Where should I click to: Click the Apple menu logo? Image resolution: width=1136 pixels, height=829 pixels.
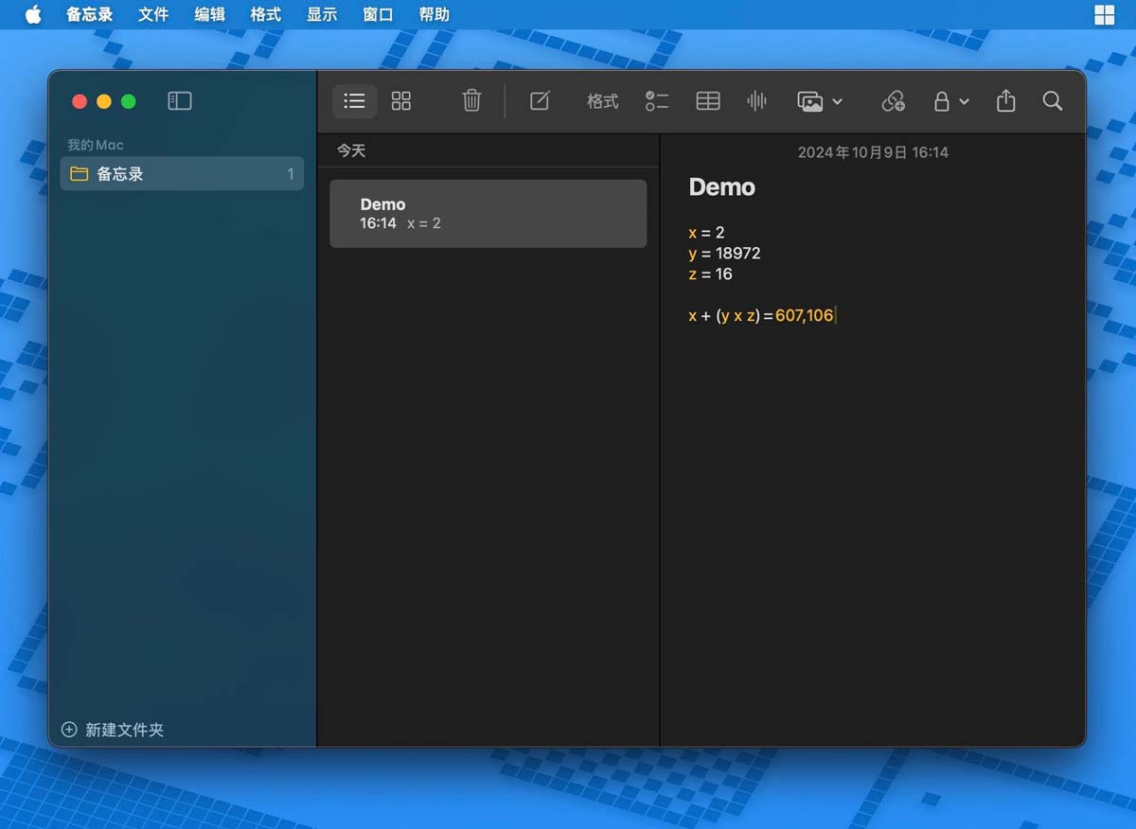(33, 15)
